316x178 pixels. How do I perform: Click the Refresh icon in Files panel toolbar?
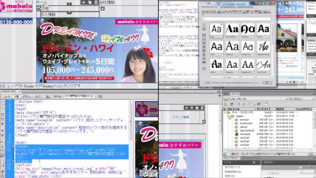(x=232, y=104)
